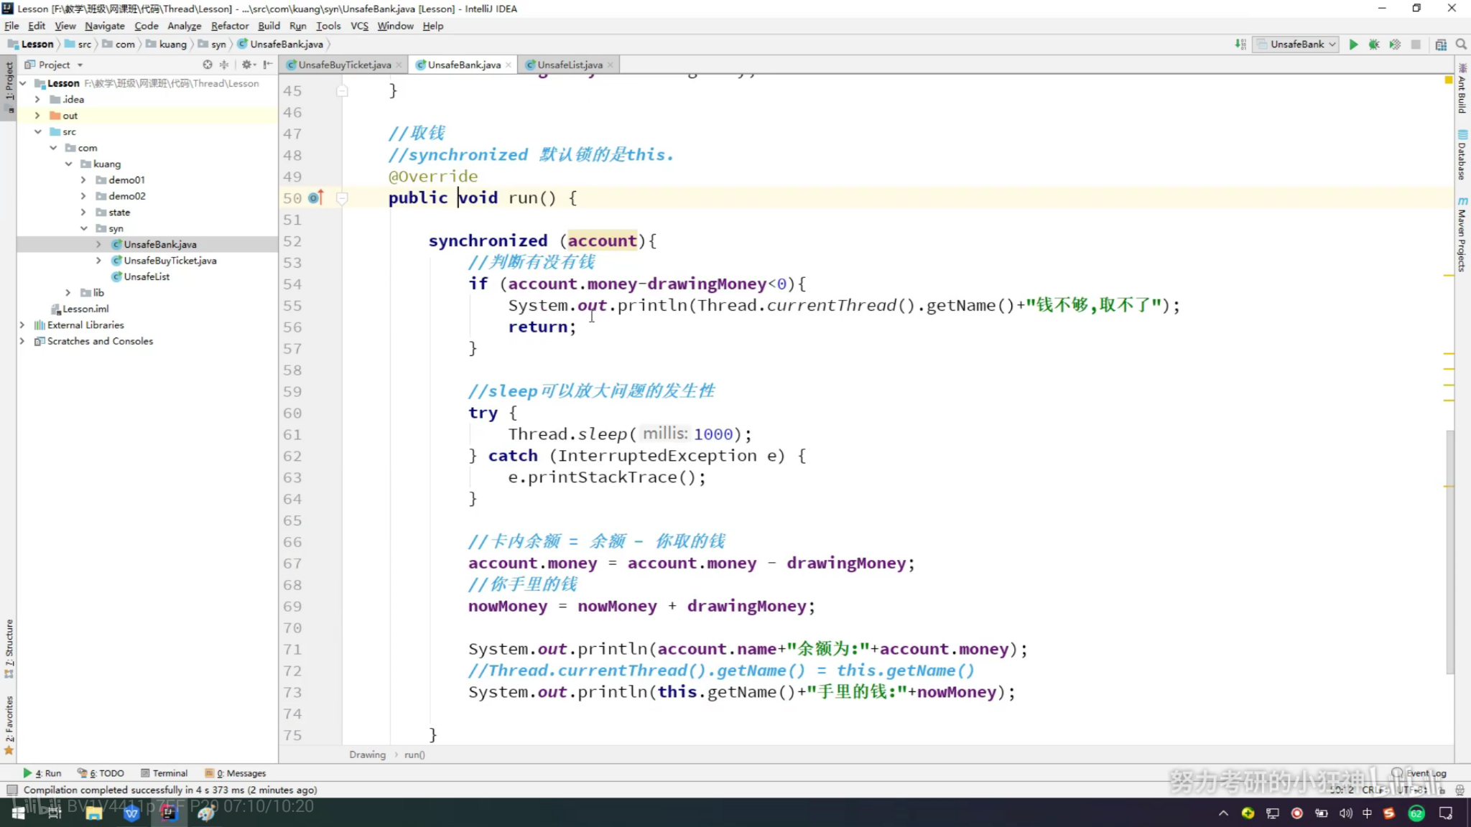Image resolution: width=1471 pixels, height=827 pixels.
Task: Open Project panel settings gear
Action: point(246,65)
